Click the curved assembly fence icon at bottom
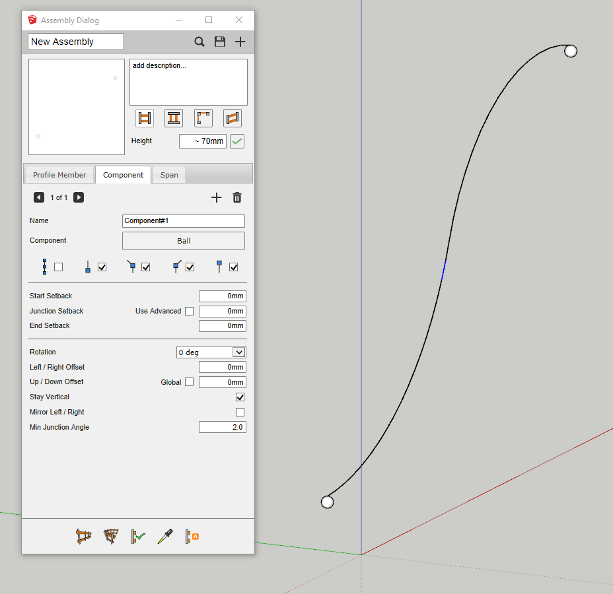Viewport: 613px width, 594px height. [111, 537]
